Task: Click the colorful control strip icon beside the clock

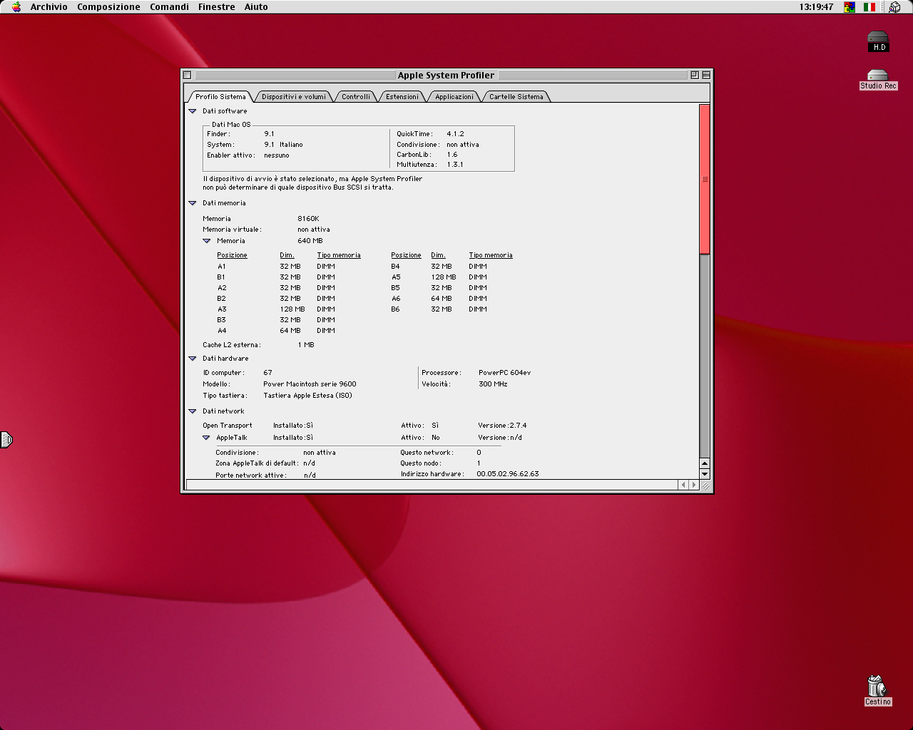Action: 850,7
